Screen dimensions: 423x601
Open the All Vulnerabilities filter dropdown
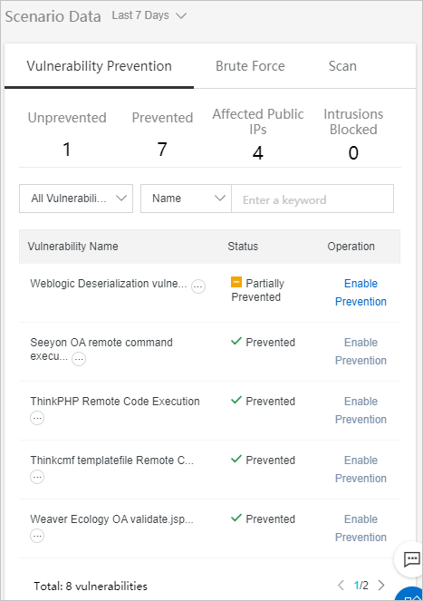(x=76, y=199)
